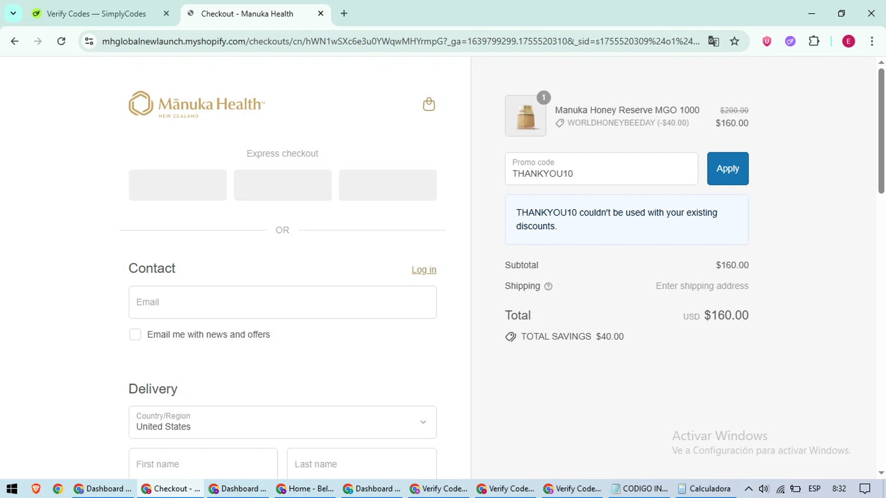Click the First name field
Image resolution: width=886 pixels, height=498 pixels.
(x=203, y=464)
